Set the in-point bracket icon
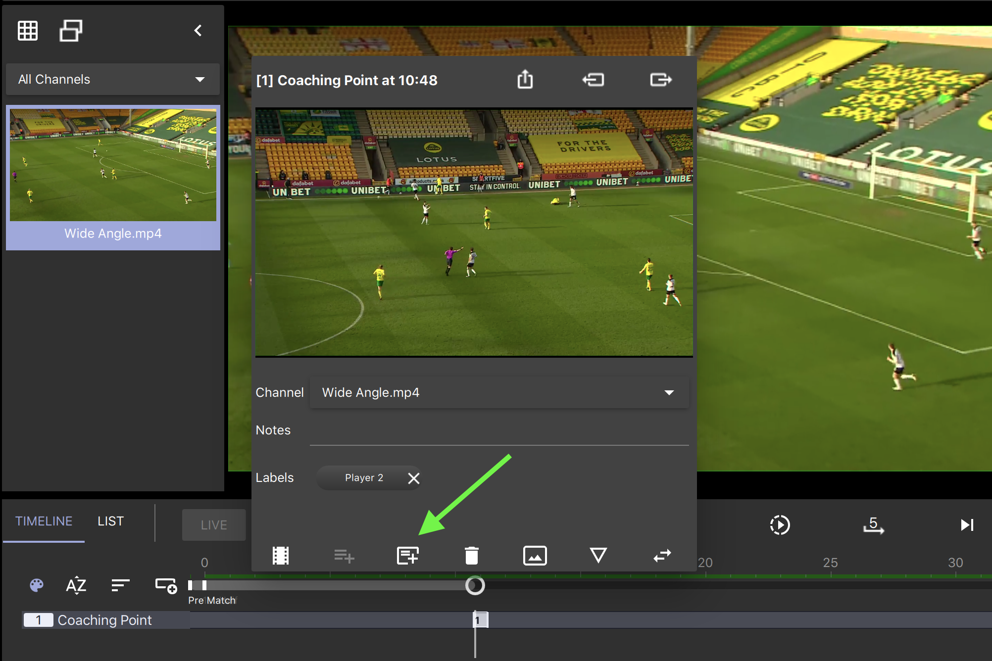Screen dimensions: 992x661 (x=593, y=80)
